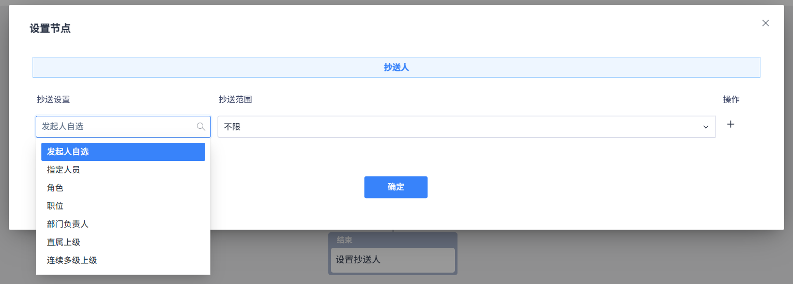The height and width of the screenshot is (284, 793).
Task: Click the magnifier icon in the 抄送设置 field
Action: coord(201,126)
